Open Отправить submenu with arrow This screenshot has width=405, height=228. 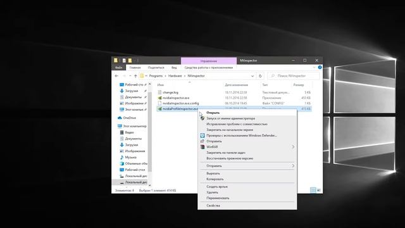point(247,166)
